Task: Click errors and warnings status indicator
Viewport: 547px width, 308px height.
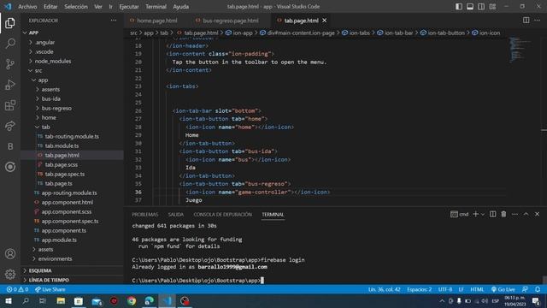Action: (17, 289)
